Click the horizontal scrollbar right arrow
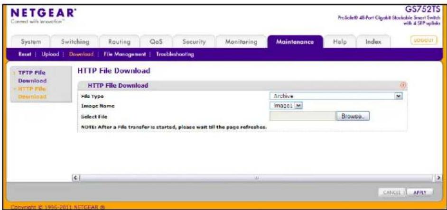 click(x=439, y=177)
